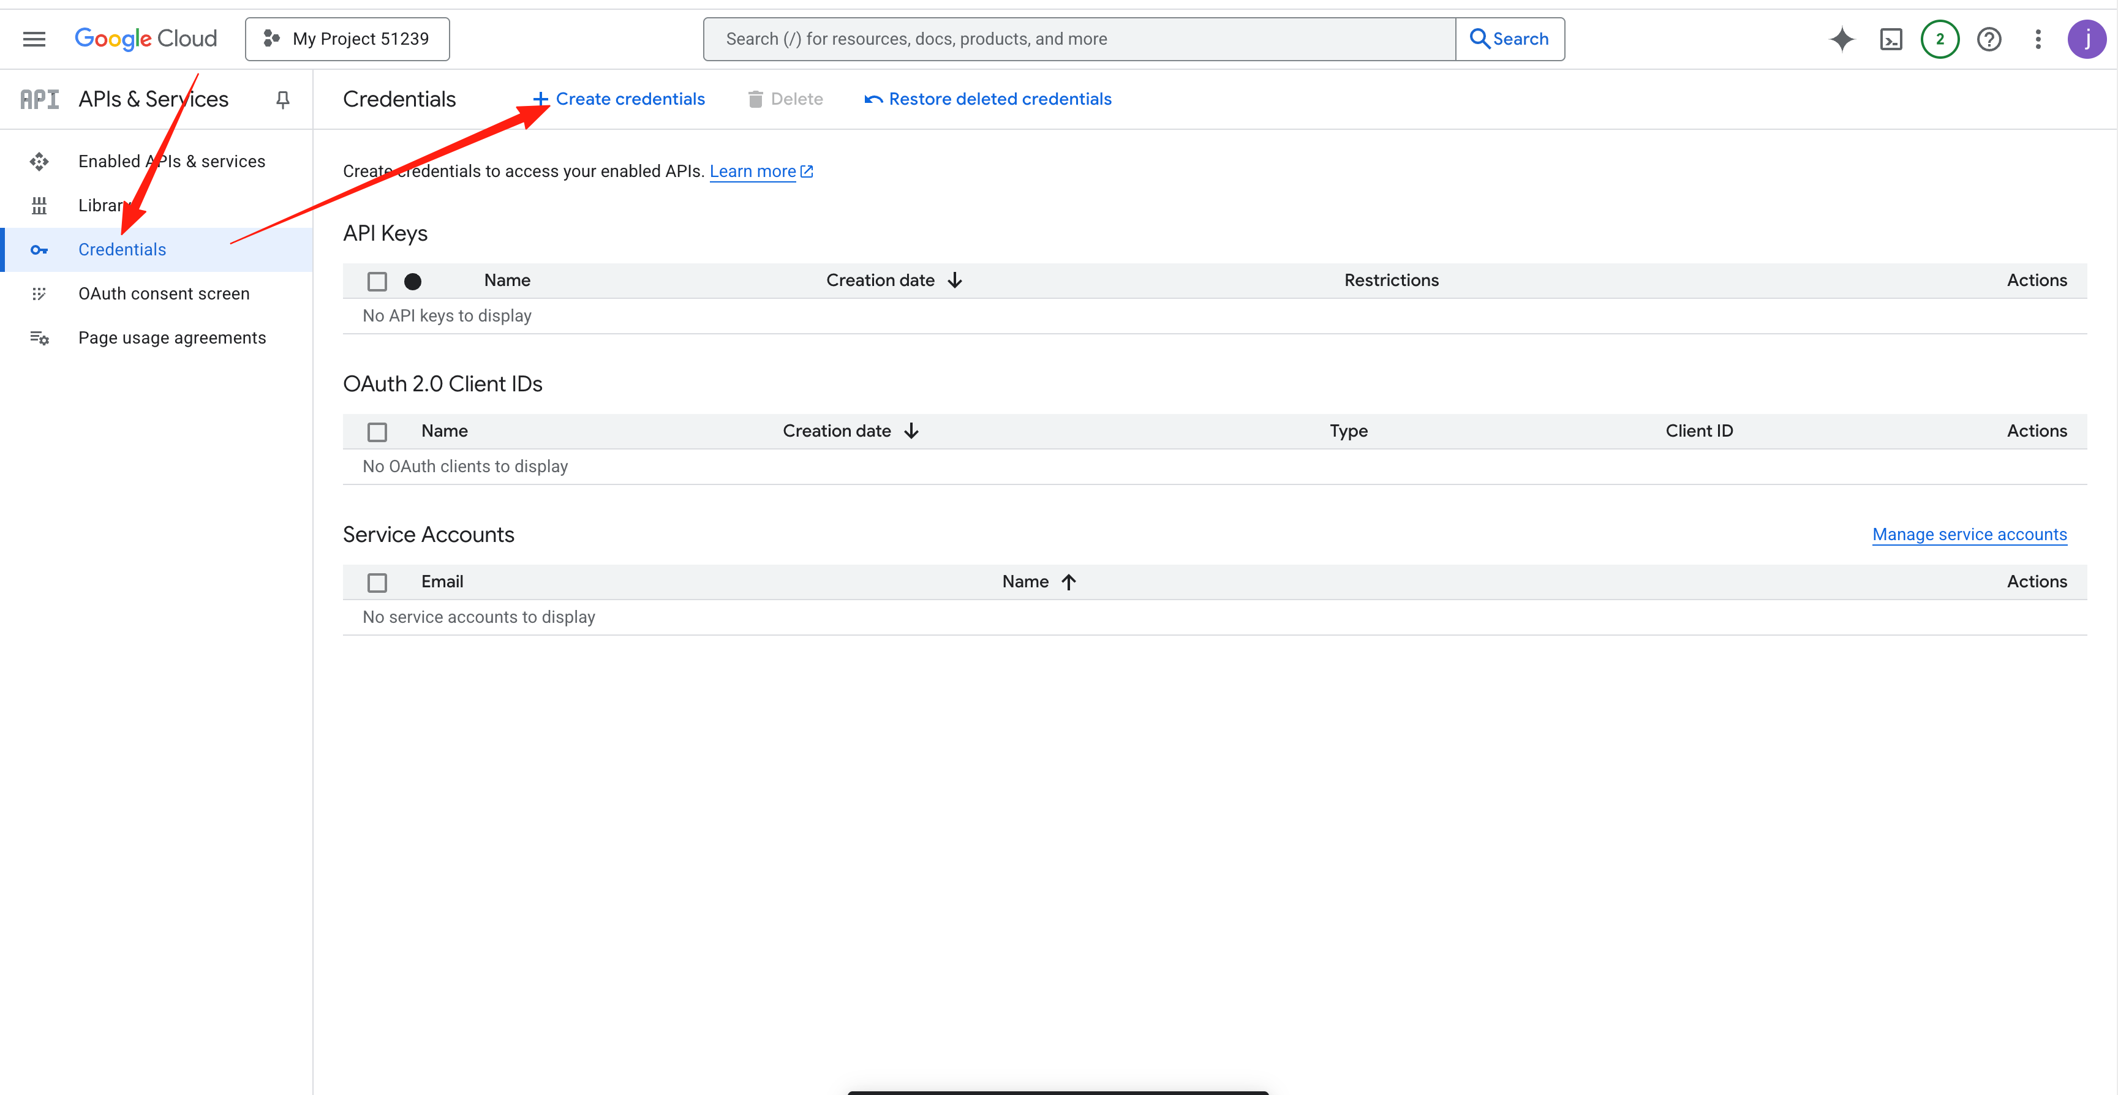The width and height of the screenshot is (2118, 1095).
Task: Click API Keys Restrictions column header
Action: 1391,280
